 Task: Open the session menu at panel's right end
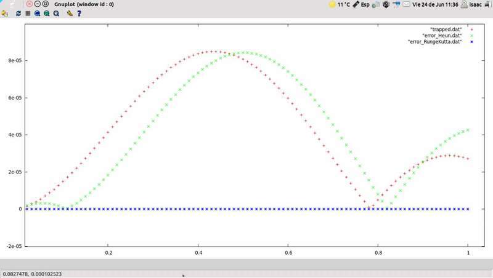(486, 4)
